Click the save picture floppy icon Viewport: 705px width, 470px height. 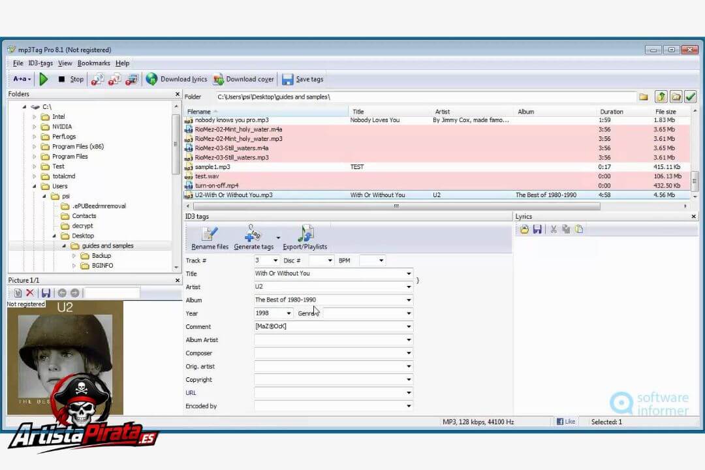[46, 293]
